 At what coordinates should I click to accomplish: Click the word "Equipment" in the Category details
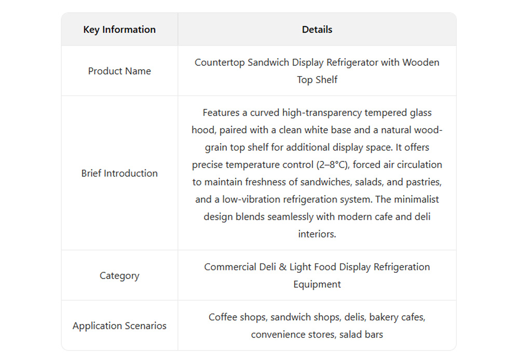tap(317, 284)
